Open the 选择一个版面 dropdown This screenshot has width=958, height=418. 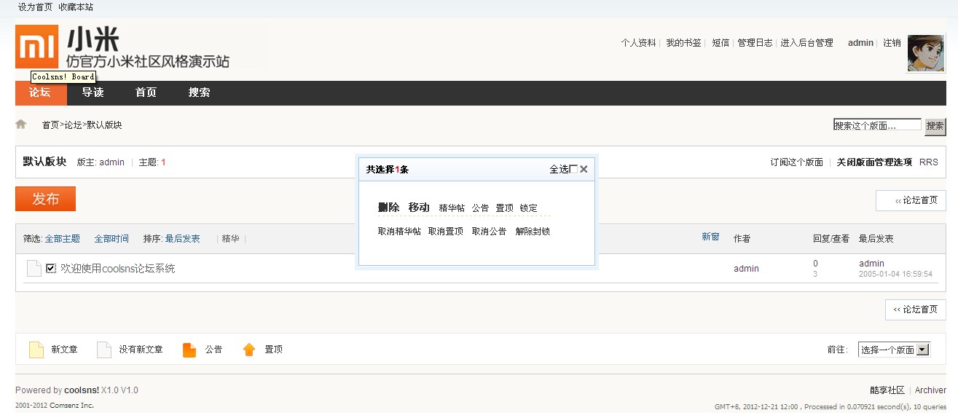click(x=895, y=350)
